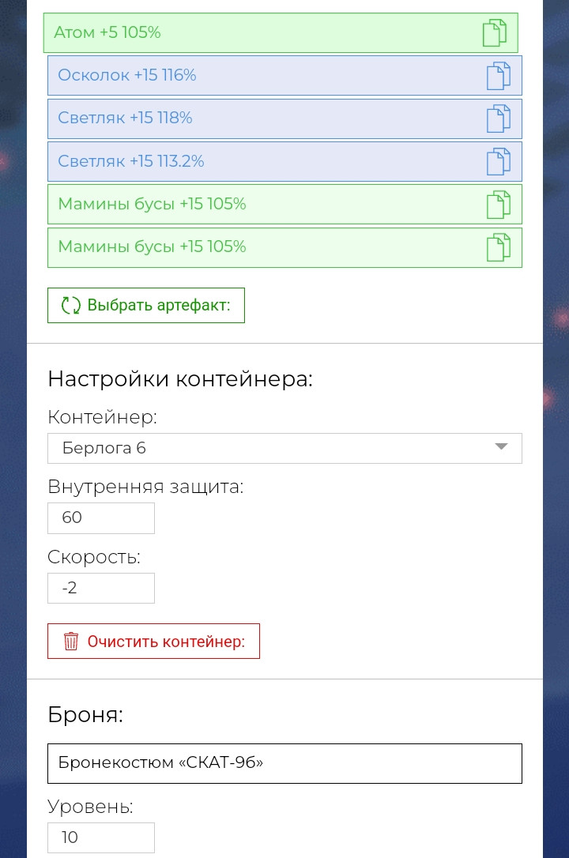Image resolution: width=569 pixels, height=858 pixels.
Task: Duplicate the second Мамины бусы artifact
Action: pos(498,247)
